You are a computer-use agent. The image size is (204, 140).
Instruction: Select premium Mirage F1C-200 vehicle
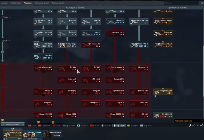163,92
